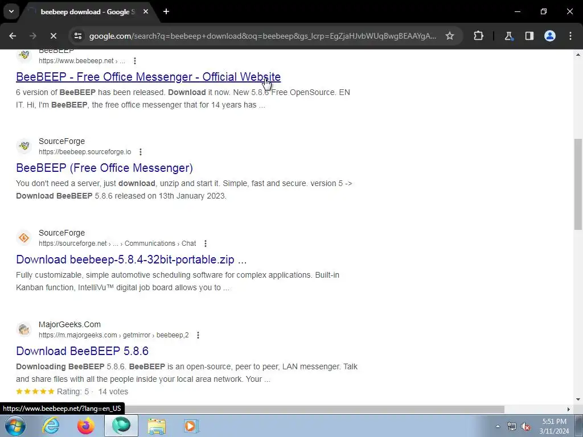Viewport: 583px width, 437px height.
Task: Open more options for beebeep.sourceforge.io result
Action: click(x=141, y=152)
